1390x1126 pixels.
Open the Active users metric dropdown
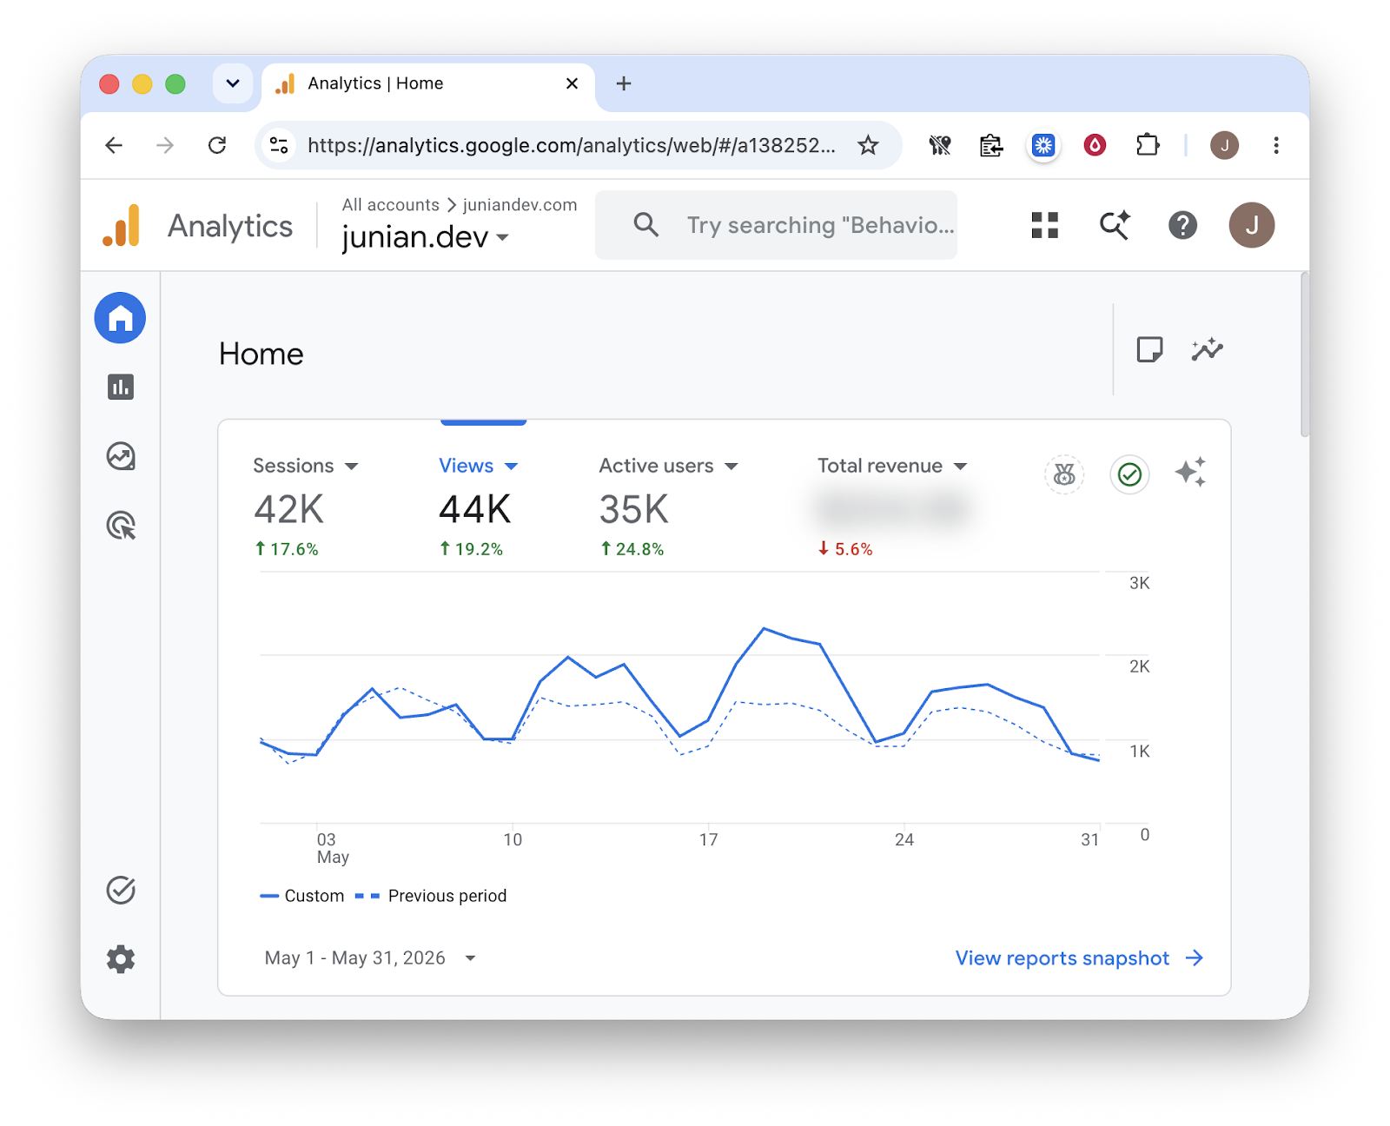[x=668, y=466]
